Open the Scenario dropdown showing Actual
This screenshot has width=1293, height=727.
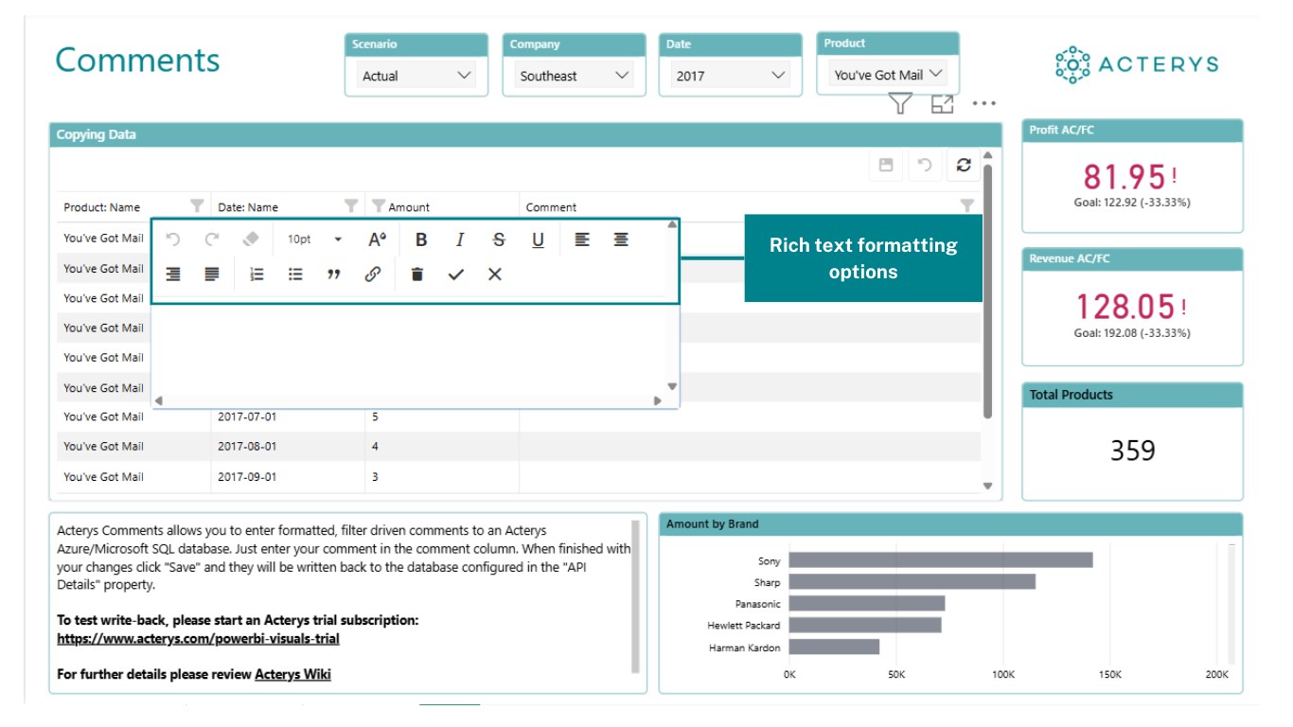pyautogui.click(x=416, y=76)
